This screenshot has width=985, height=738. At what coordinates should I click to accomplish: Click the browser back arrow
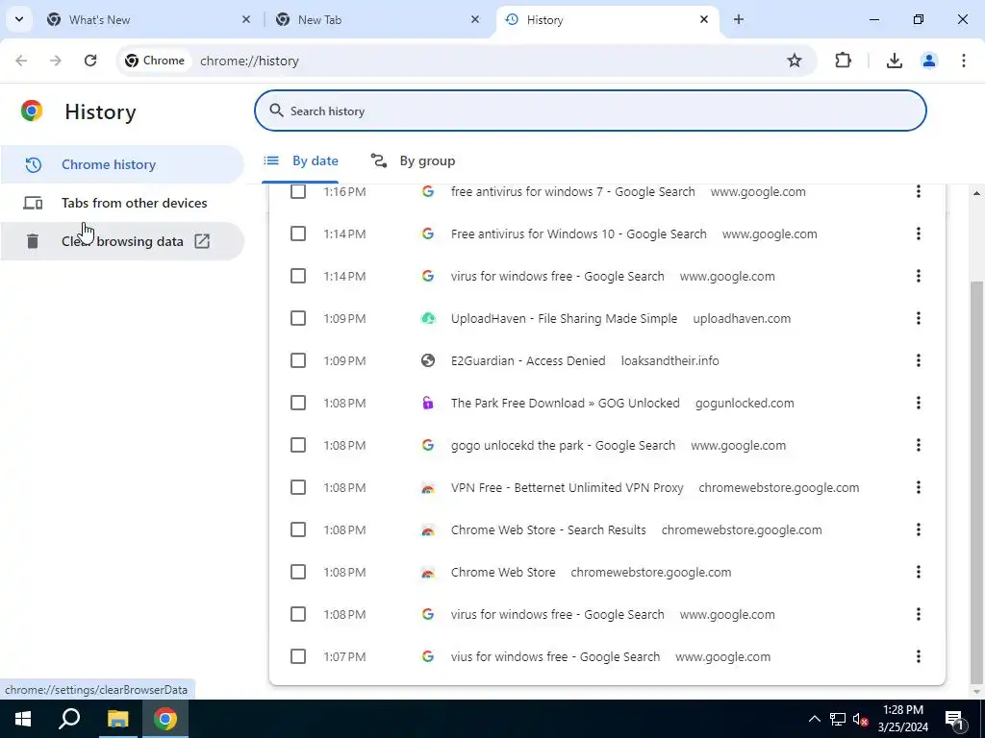point(21,61)
